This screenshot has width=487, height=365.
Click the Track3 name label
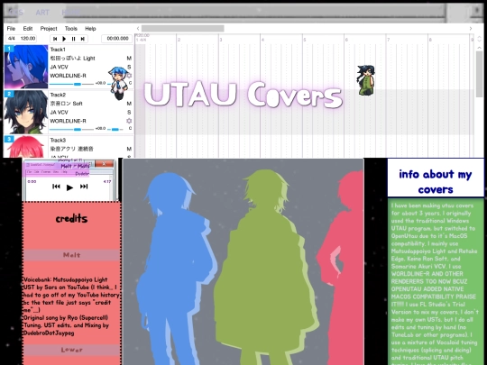(58, 140)
